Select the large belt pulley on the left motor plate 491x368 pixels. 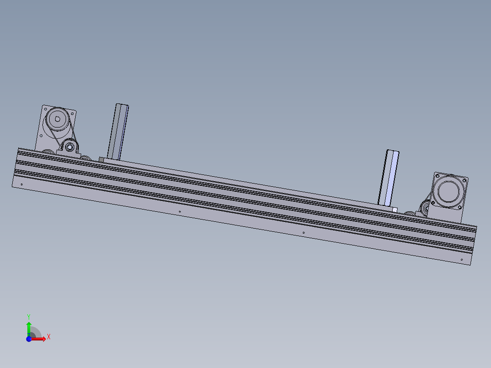[57, 119]
